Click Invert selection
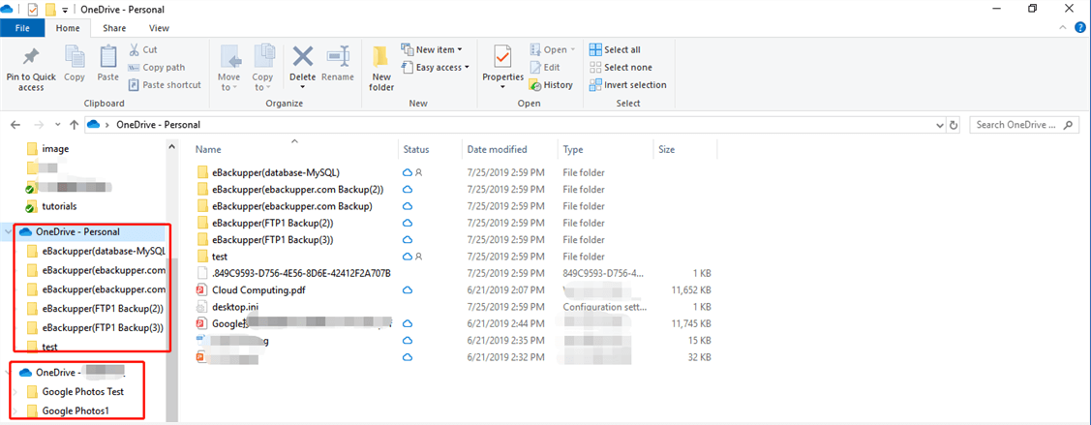The image size is (1091, 425). click(627, 85)
